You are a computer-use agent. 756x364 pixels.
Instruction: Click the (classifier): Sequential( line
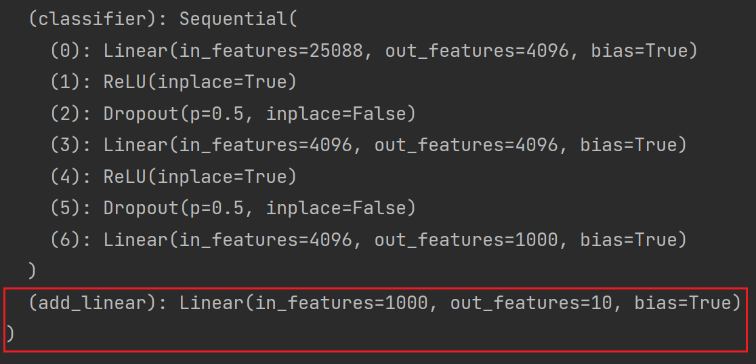coord(164,19)
